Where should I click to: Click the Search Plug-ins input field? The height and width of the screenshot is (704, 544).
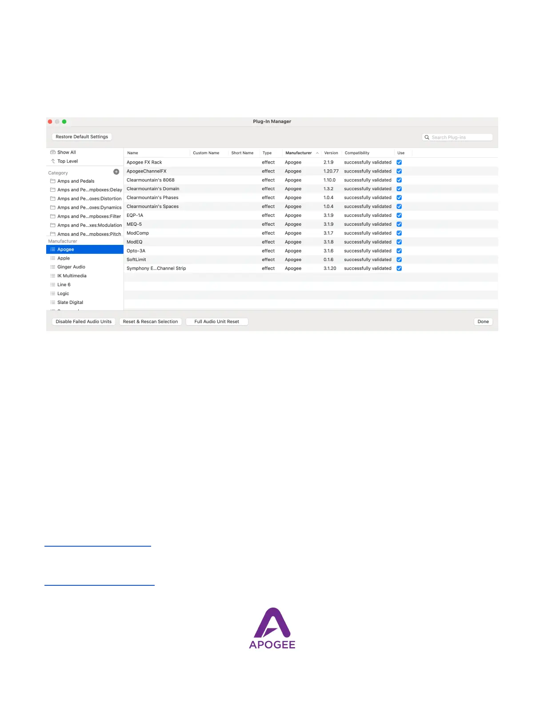[460, 137]
